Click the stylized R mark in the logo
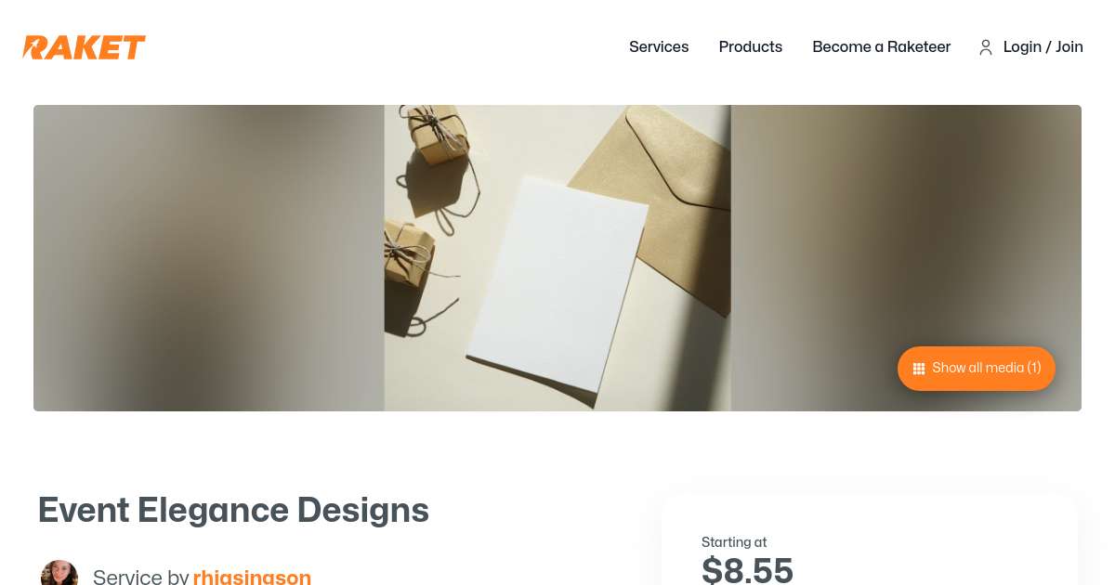The height and width of the screenshot is (585, 1115). pos(36,47)
